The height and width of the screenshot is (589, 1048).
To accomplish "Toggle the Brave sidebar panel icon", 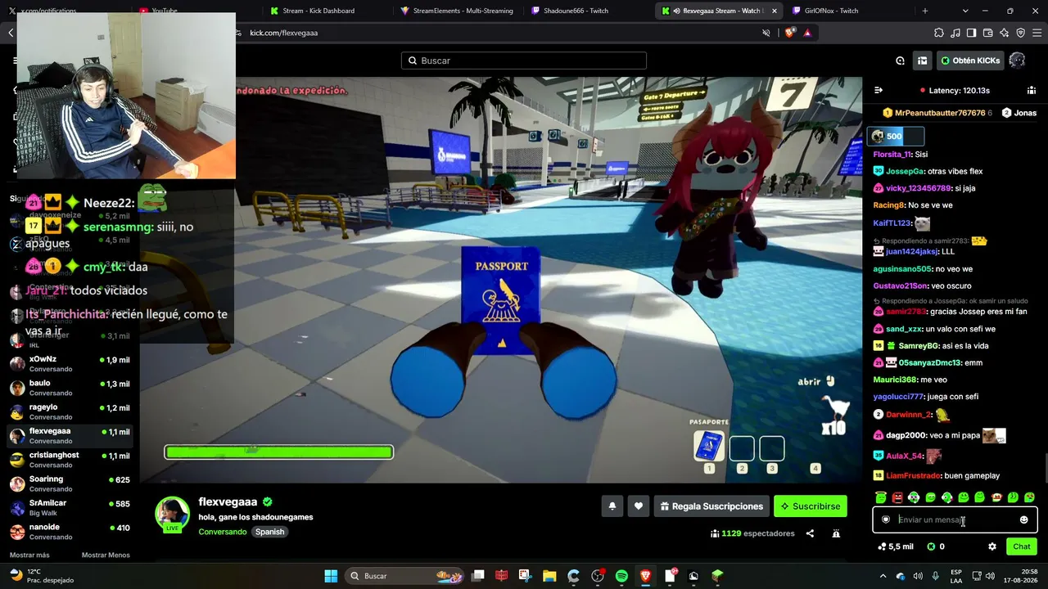I will pos(971,33).
